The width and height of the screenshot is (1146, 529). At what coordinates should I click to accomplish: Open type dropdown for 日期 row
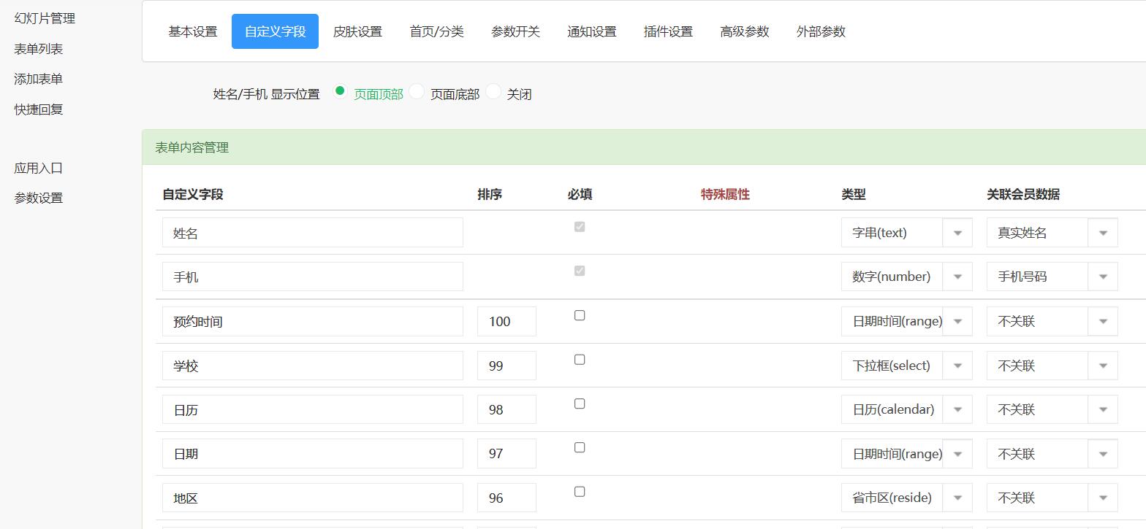[x=907, y=454]
